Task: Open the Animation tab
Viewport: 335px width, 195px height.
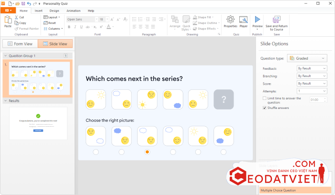Action: click(x=73, y=11)
